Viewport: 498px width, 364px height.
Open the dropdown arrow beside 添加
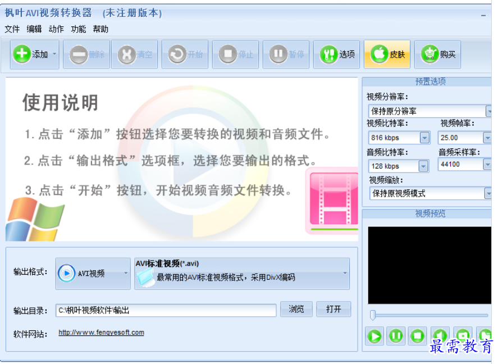(54, 54)
